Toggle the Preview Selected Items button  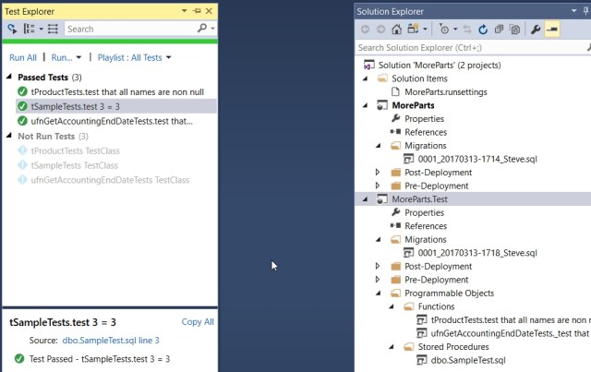point(552,30)
